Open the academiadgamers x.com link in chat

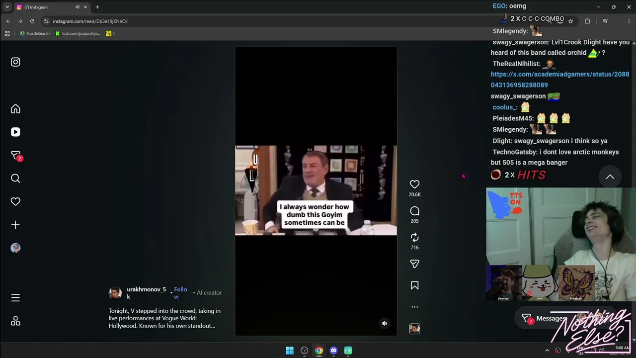(560, 80)
